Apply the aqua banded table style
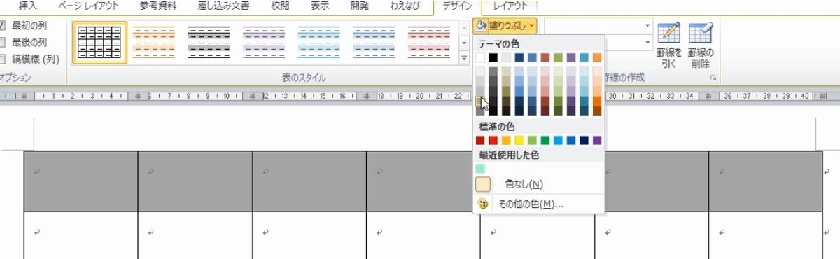This screenshot has height=259, width=840. pos(319,43)
